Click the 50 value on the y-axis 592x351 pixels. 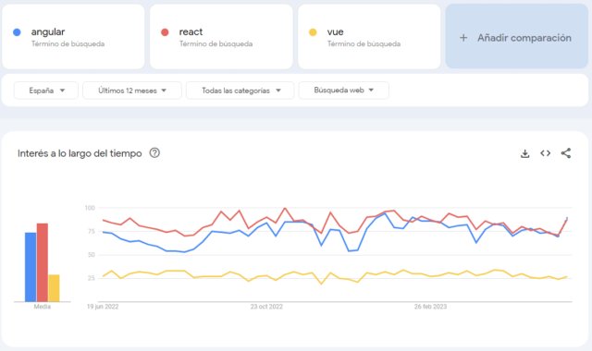(x=91, y=255)
